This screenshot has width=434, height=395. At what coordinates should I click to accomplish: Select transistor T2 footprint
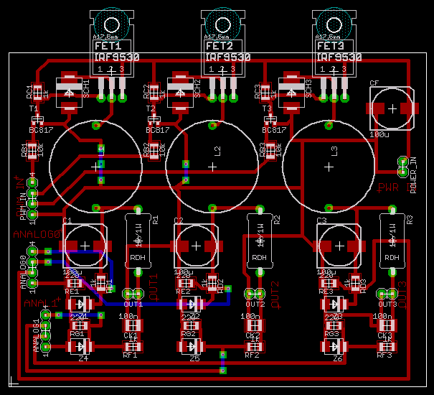(x=154, y=120)
